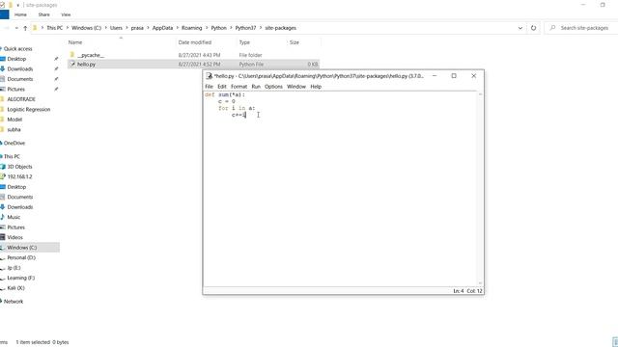
Task: Click the 'def sum(*a):' code line
Action: point(225,94)
